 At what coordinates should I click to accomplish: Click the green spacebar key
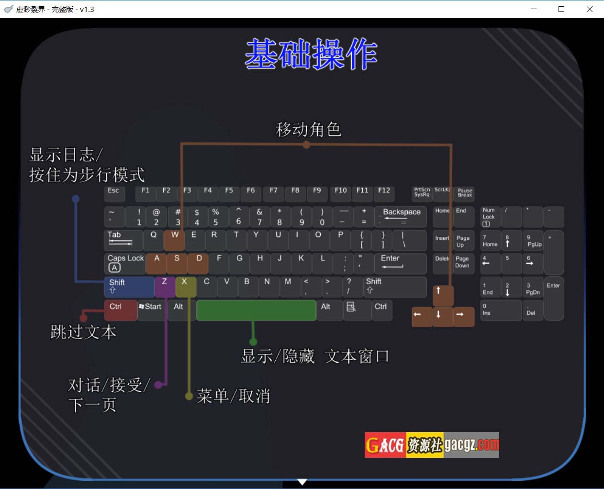tap(256, 310)
